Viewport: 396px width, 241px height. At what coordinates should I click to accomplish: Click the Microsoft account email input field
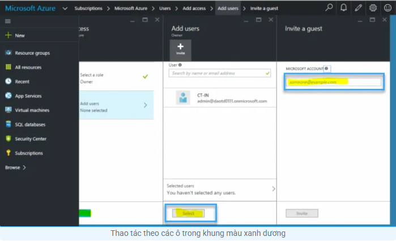click(334, 82)
